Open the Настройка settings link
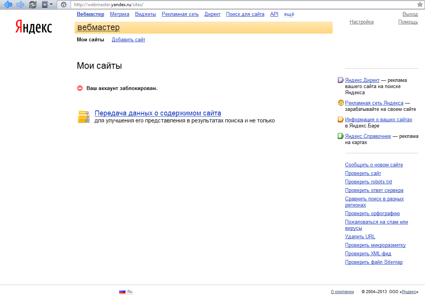425x302 pixels. (361, 22)
